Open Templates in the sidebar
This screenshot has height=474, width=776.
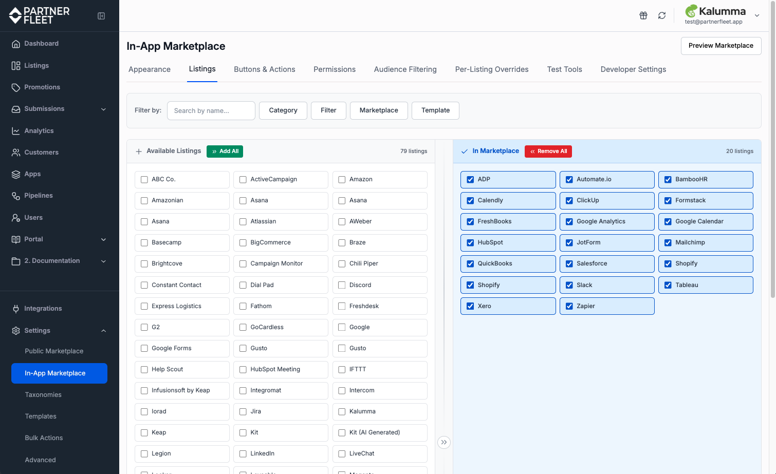point(41,416)
